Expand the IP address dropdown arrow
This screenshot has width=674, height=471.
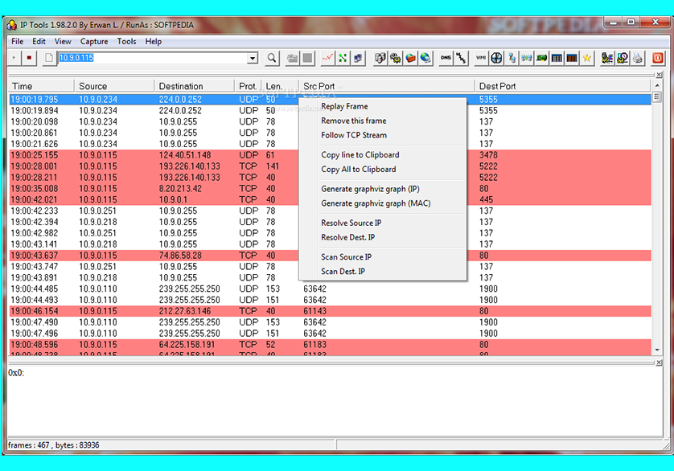pos(252,58)
